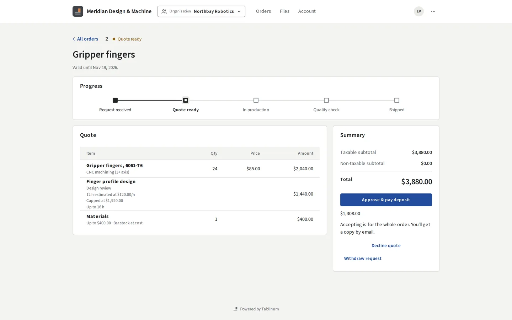Click the Total $3,880.00 amount

point(417,182)
